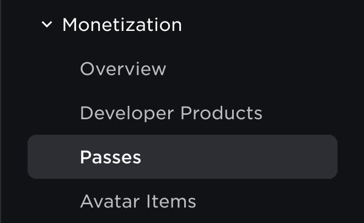This screenshot has height=223, width=364.
Task: Click the Monetization heading text
Action: (122, 25)
